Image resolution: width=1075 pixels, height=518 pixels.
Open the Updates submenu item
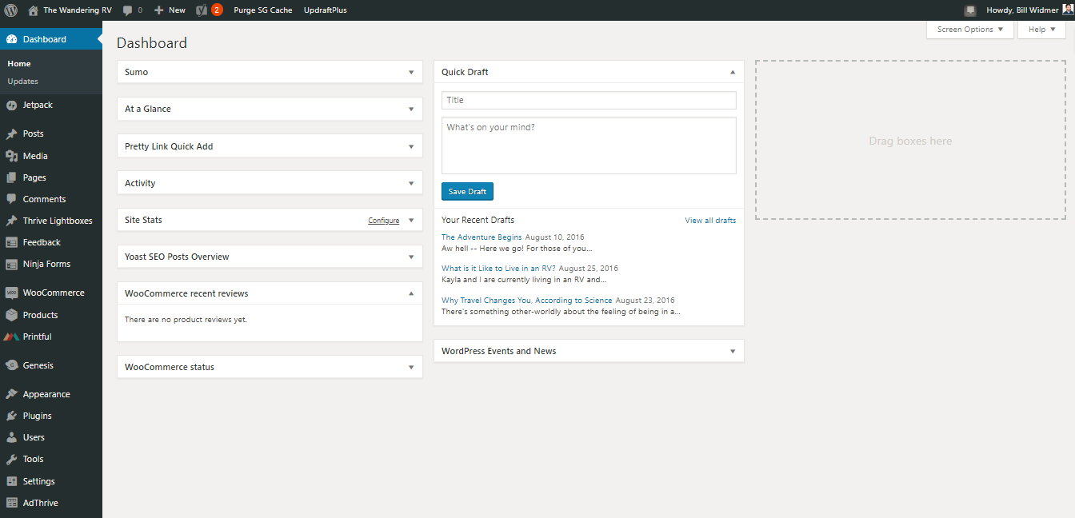pos(22,82)
